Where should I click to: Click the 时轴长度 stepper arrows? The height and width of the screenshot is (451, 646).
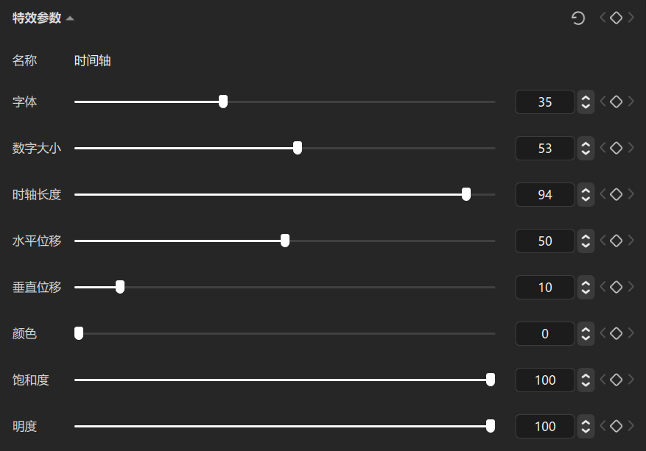[586, 194]
